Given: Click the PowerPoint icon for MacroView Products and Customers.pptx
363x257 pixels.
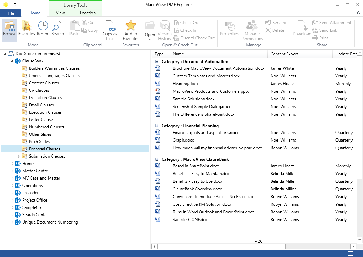Looking at the screenshot, I should coord(157,91).
